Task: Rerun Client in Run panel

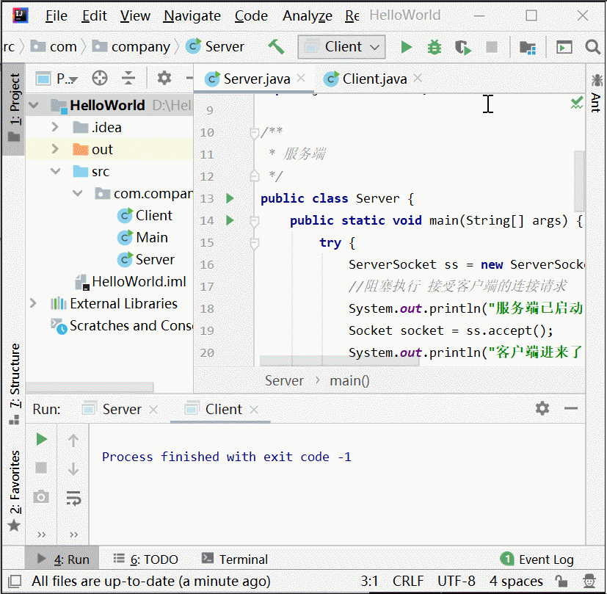Action: click(41, 440)
